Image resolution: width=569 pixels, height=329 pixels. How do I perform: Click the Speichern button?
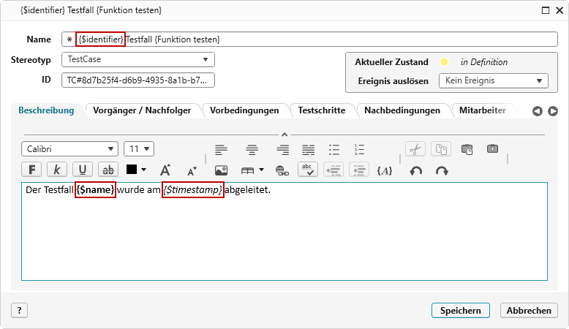tap(460, 311)
